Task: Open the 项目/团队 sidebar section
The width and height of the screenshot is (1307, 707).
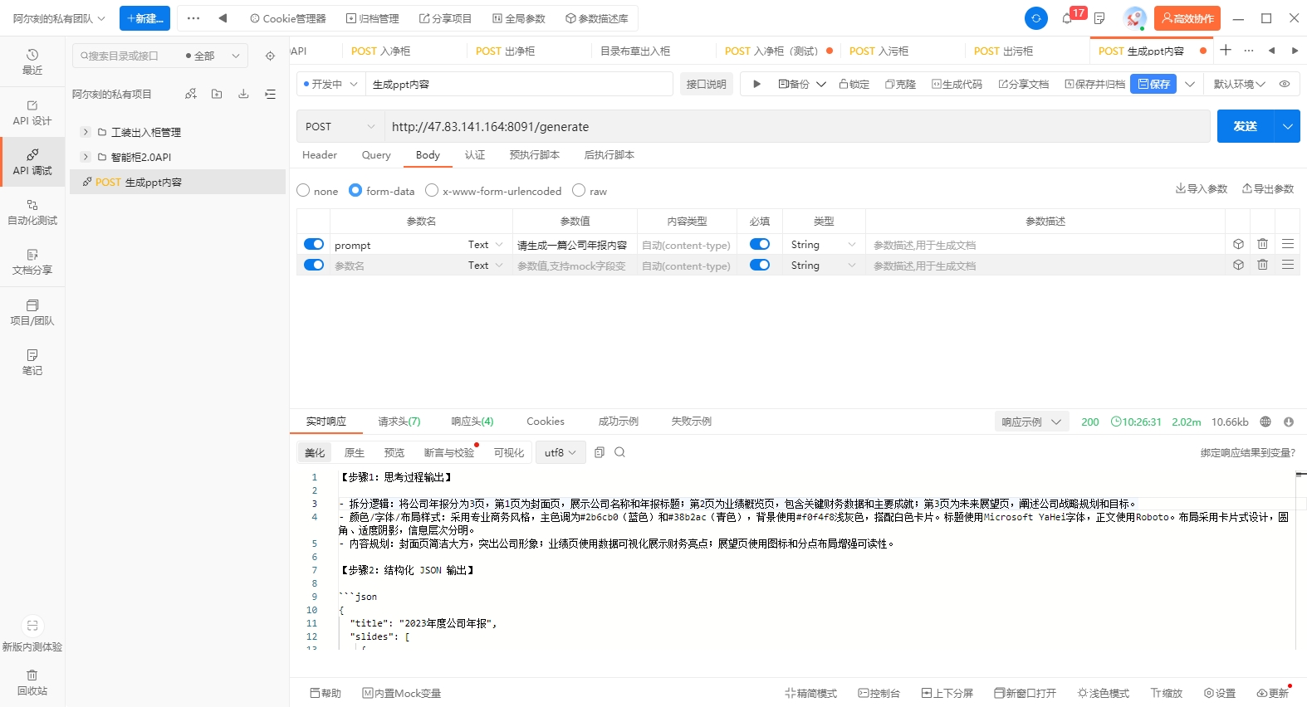Action: click(32, 313)
